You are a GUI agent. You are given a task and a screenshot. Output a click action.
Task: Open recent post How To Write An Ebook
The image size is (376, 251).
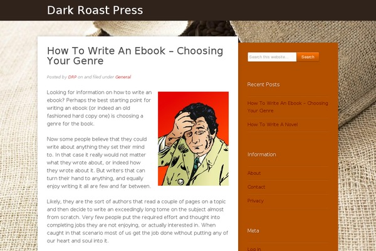[x=288, y=107]
